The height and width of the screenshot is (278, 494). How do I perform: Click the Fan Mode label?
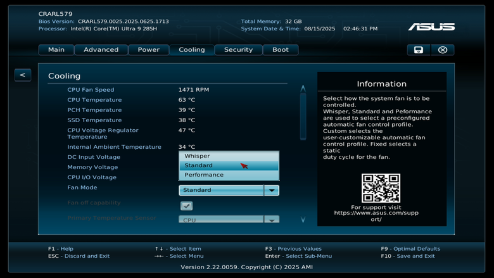tap(82, 187)
